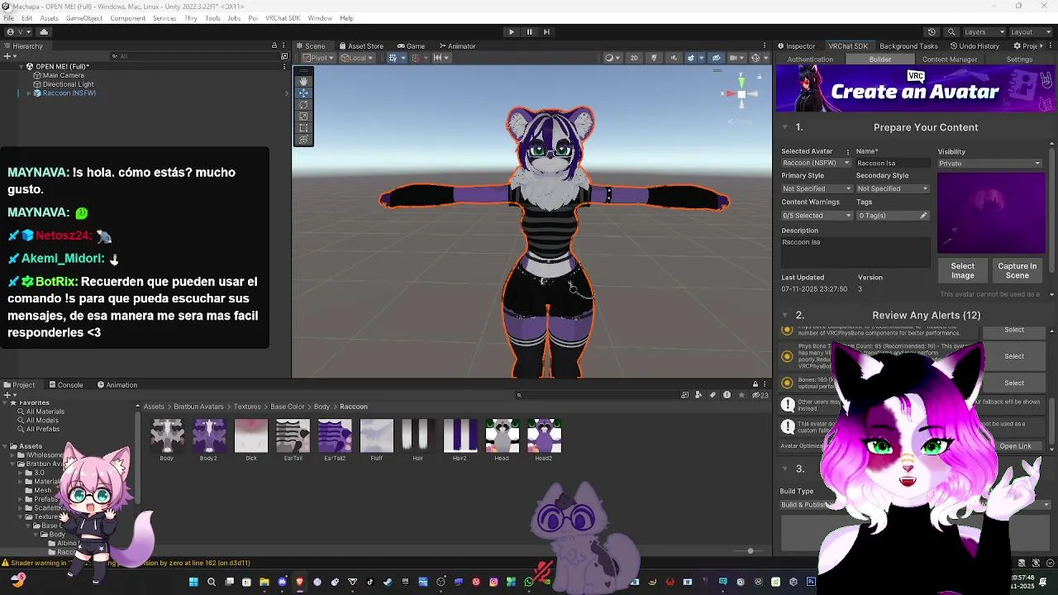This screenshot has height=595, width=1058.
Task: Open the Console tab
Action: click(65, 385)
